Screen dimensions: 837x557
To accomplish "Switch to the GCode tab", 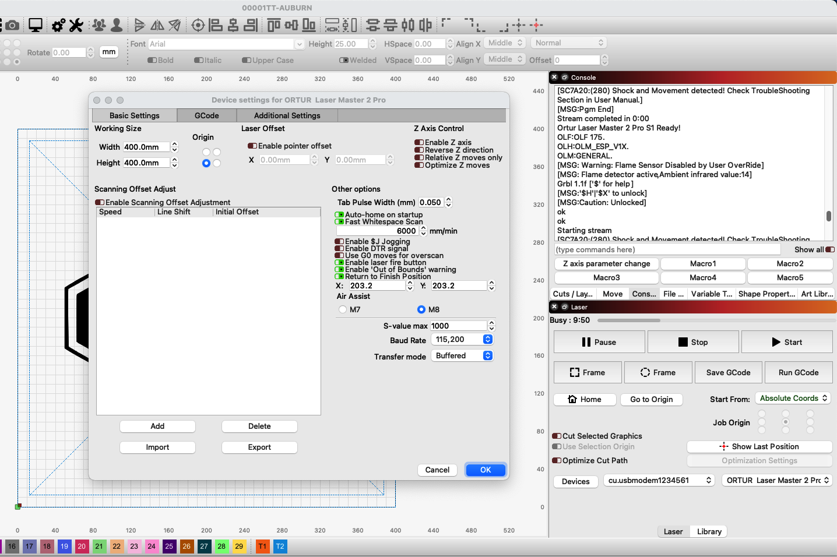I will [x=207, y=115].
